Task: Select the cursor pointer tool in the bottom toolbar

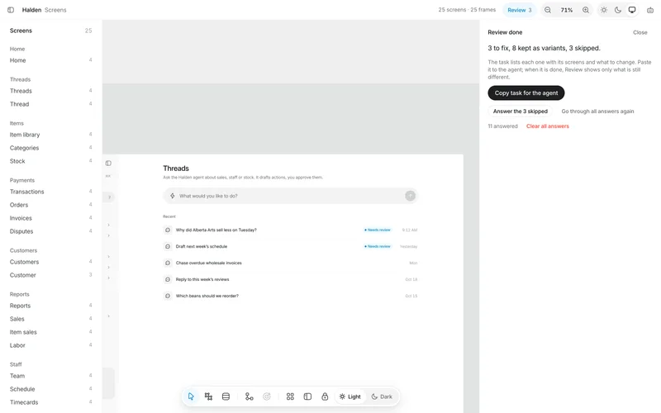Action: 191,396
